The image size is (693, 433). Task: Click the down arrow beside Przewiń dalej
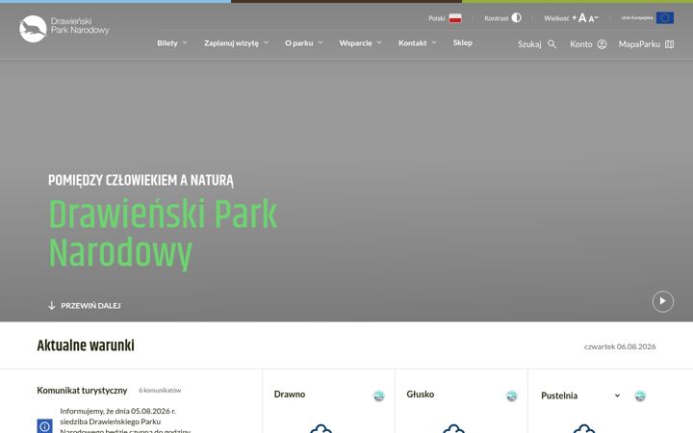52,305
